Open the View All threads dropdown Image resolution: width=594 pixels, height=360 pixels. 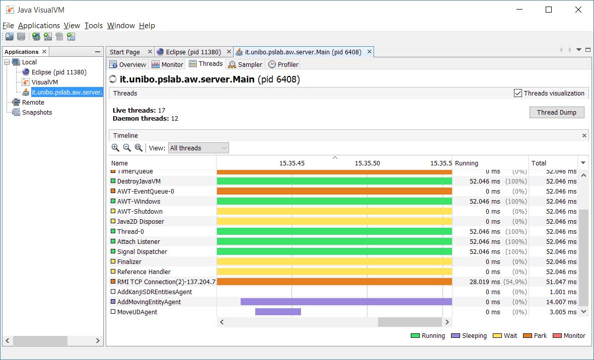198,148
